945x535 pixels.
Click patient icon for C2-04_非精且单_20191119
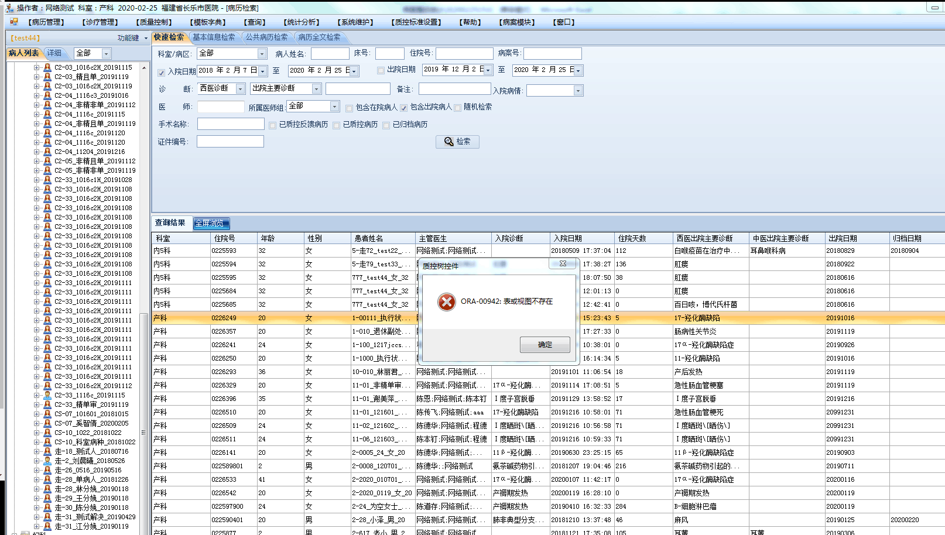(x=47, y=124)
